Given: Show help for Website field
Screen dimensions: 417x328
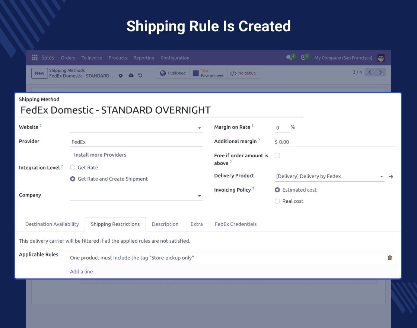Looking at the screenshot, I should [41, 125].
